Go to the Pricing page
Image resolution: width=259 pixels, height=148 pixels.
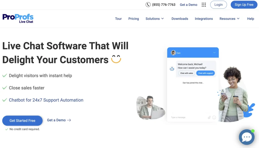point(134,19)
